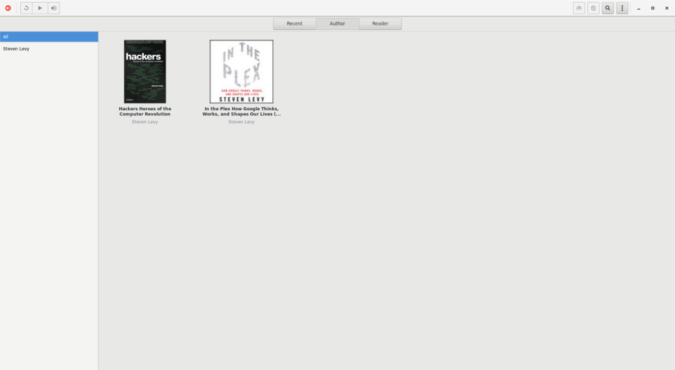Maximize the Cozy window
This screenshot has height=370, width=675.
(652, 8)
